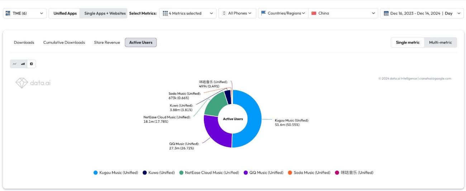This screenshot has width=466, height=191.
Task: Switch to Single metric view
Action: [x=408, y=42]
